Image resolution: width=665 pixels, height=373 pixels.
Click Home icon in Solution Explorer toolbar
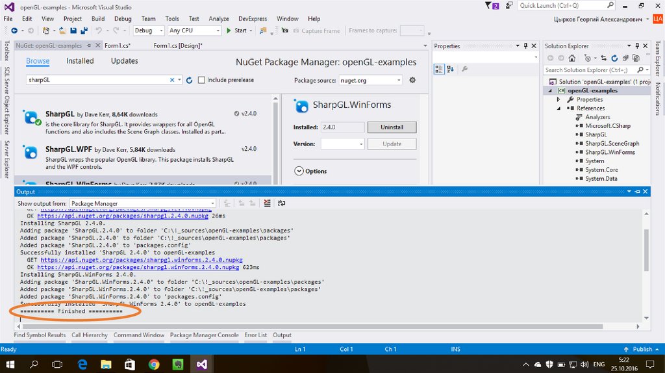tap(571, 58)
